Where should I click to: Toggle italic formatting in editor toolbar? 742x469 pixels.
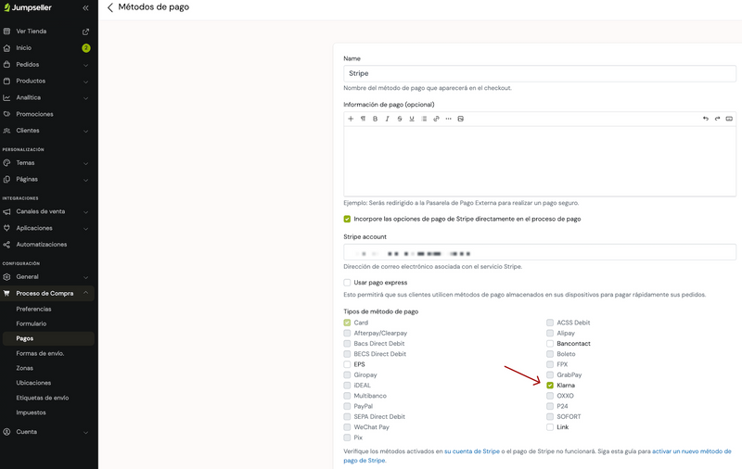387,119
